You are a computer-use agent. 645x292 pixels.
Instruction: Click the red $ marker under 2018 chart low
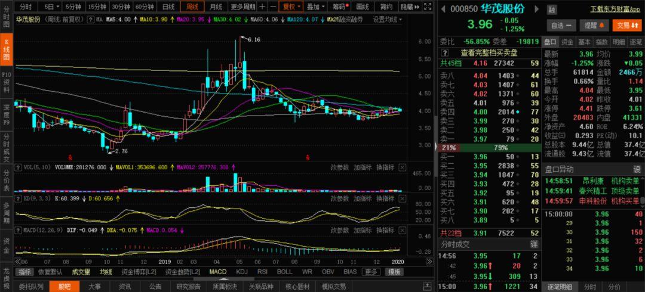70,157
